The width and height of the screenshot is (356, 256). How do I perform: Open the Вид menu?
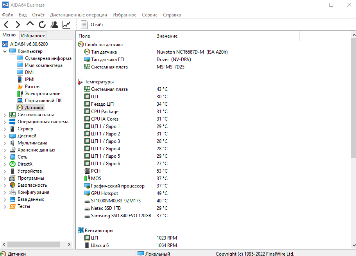click(x=23, y=15)
